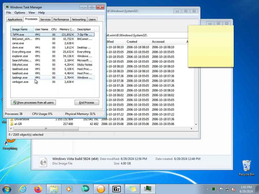Switch to Sticky Notes taskbar icon
Image resolution: width=259 pixels, height=194 pixels.
[132, 189]
